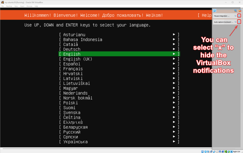Click the shared folders status icon
This screenshot has height=153, width=243.
[217, 151]
